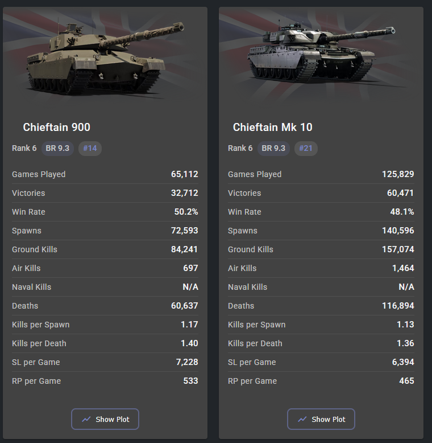432x443 pixels.
Task: Click the #14 ranking badge
Action: [90, 148]
